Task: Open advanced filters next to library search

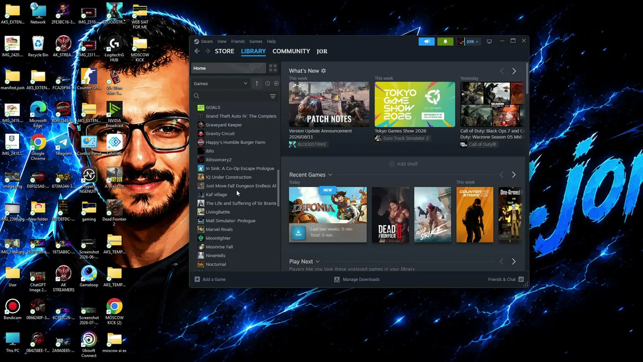Action: tap(273, 96)
